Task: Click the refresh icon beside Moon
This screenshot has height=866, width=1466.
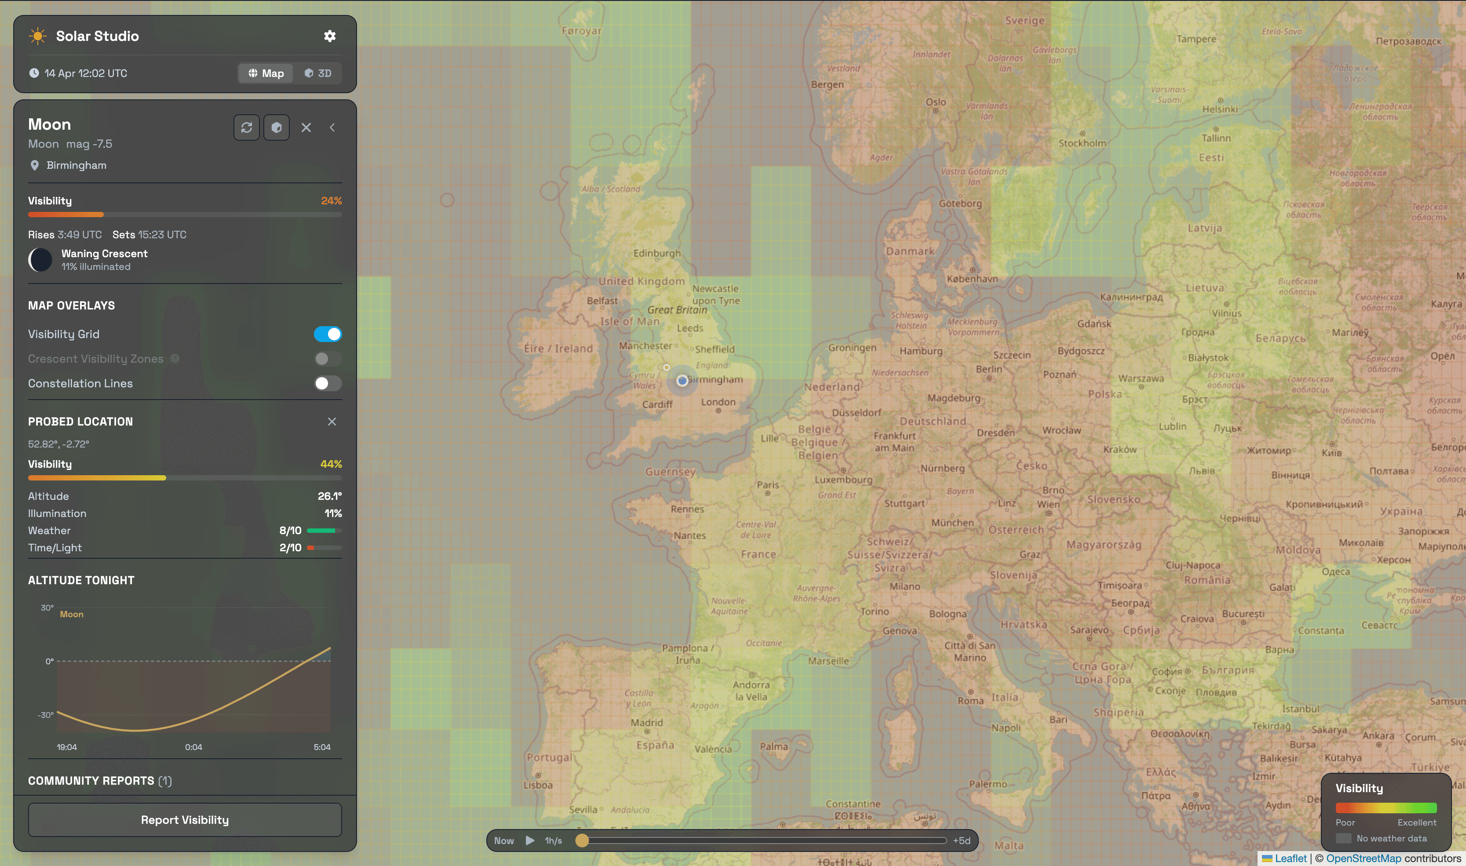Action: pos(246,127)
